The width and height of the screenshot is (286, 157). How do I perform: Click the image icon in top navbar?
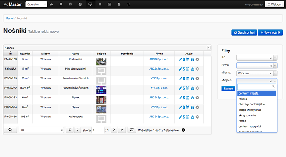110,4
